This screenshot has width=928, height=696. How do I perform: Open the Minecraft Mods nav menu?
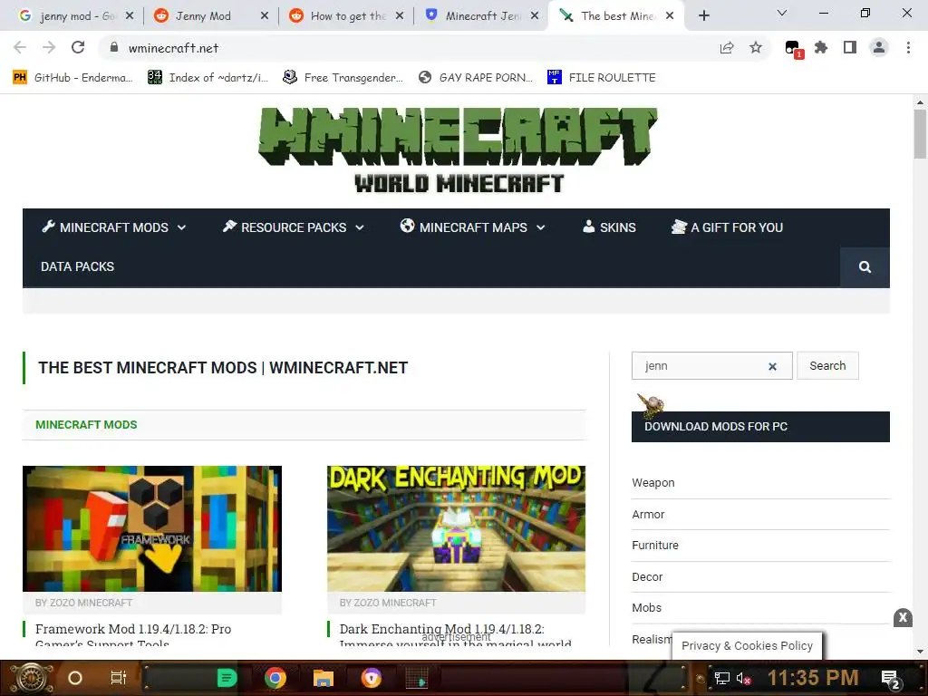click(113, 227)
